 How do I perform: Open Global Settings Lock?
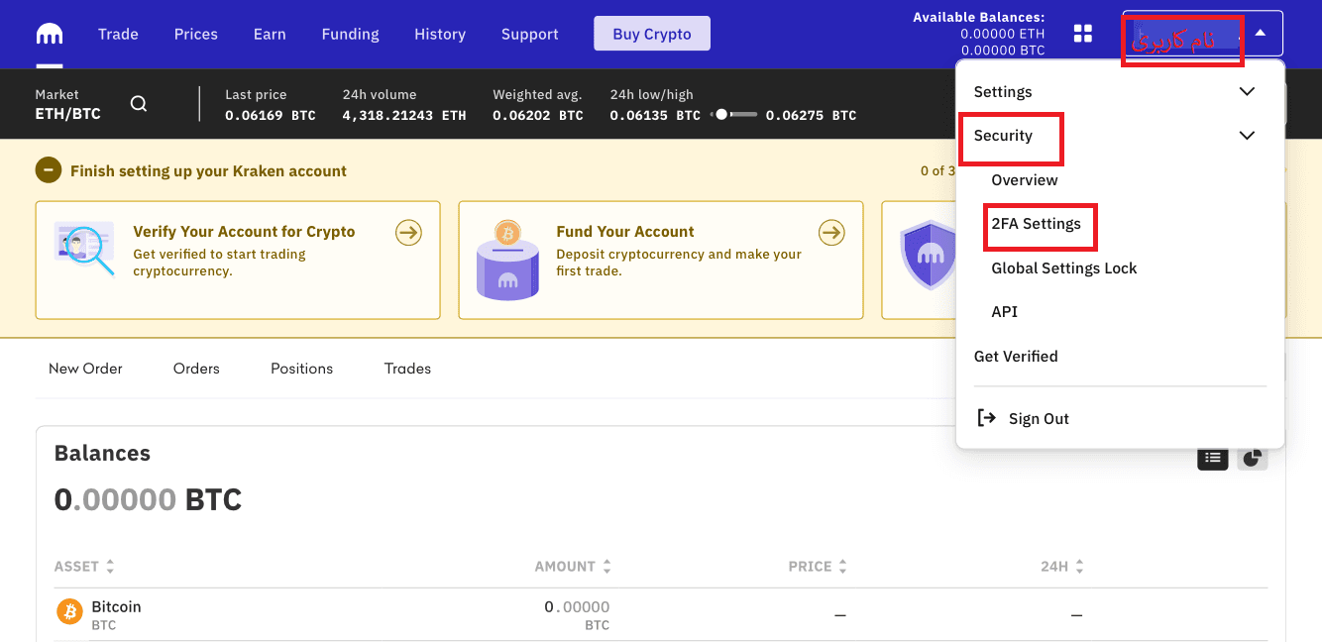[1064, 268]
